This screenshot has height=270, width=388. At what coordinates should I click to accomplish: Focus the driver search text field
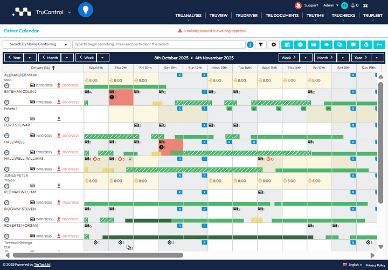pos(159,44)
